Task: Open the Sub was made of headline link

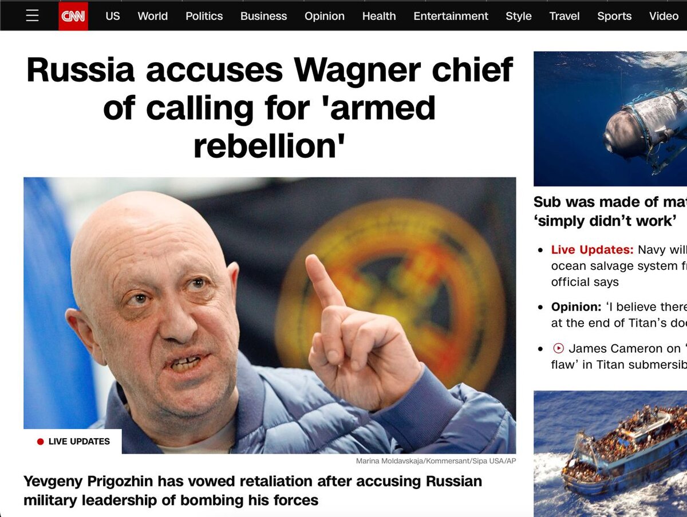Action: (610, 211)
